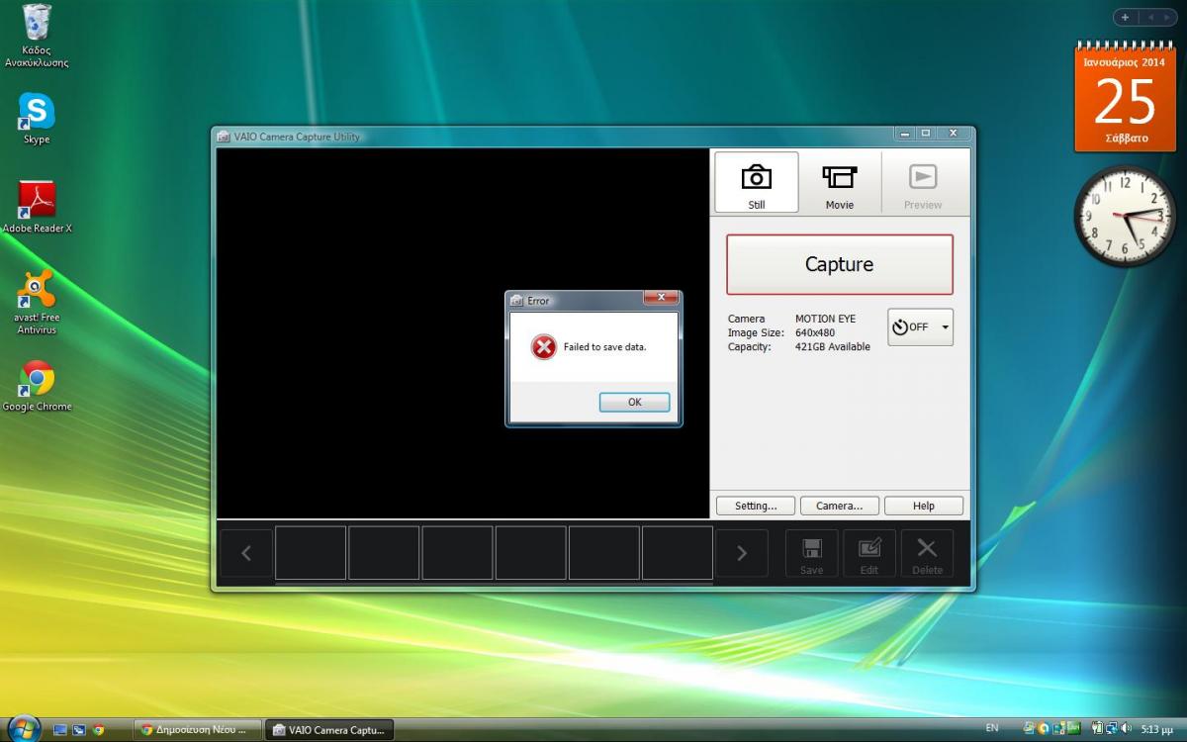The width and height of the screenshot is (1187, 742).
Task: Open the Windows Start menu
Action: [22, 729]
